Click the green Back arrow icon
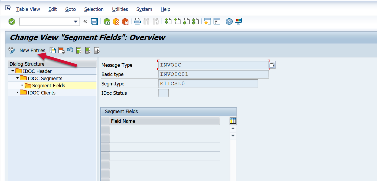The image size is (377, 181). click(107, 21)
